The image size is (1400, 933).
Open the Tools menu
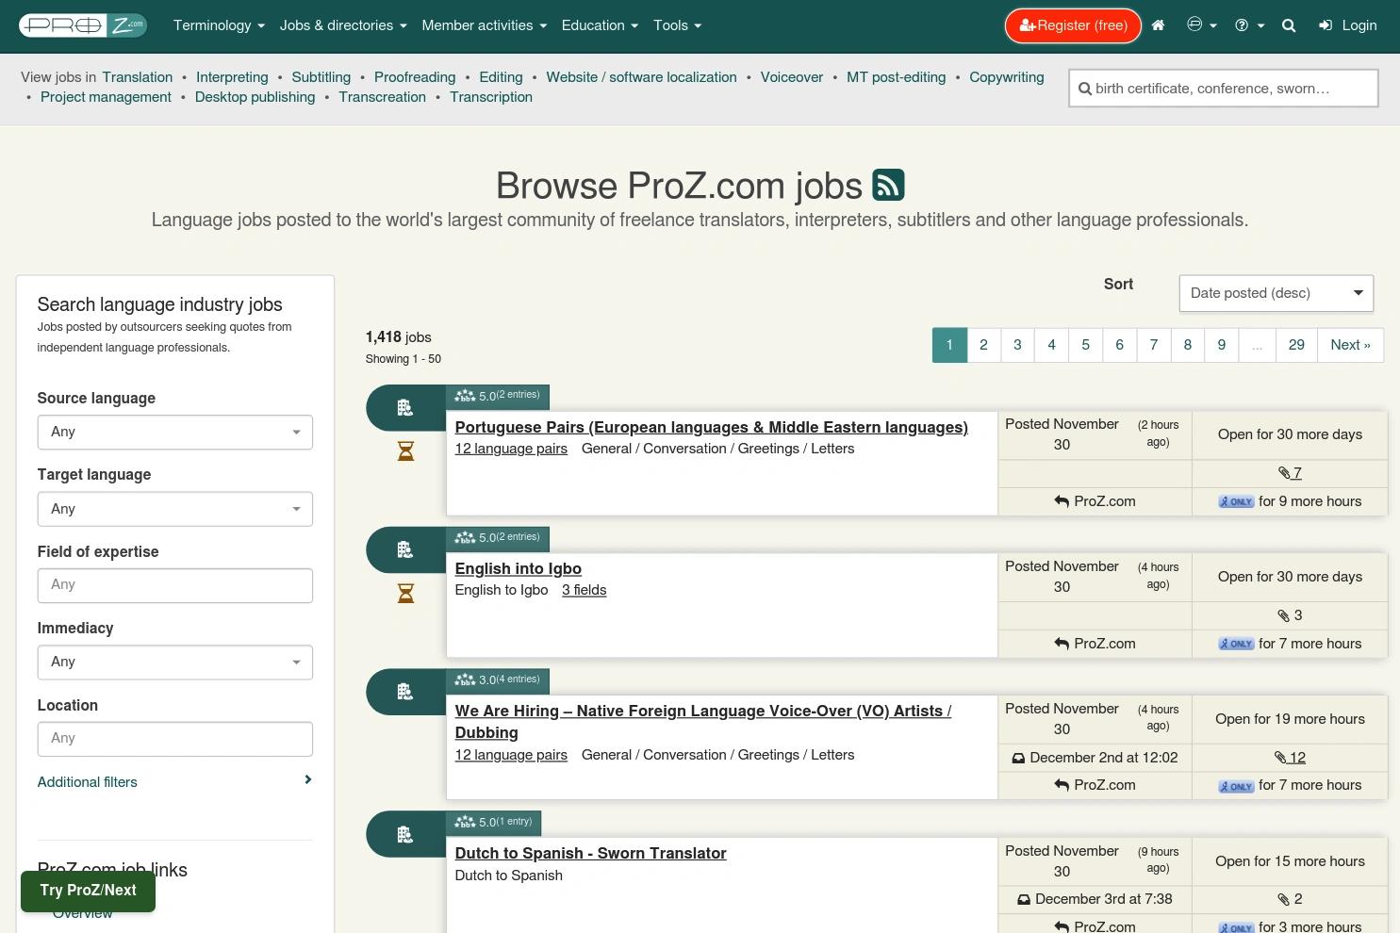(x=678, y=25)
